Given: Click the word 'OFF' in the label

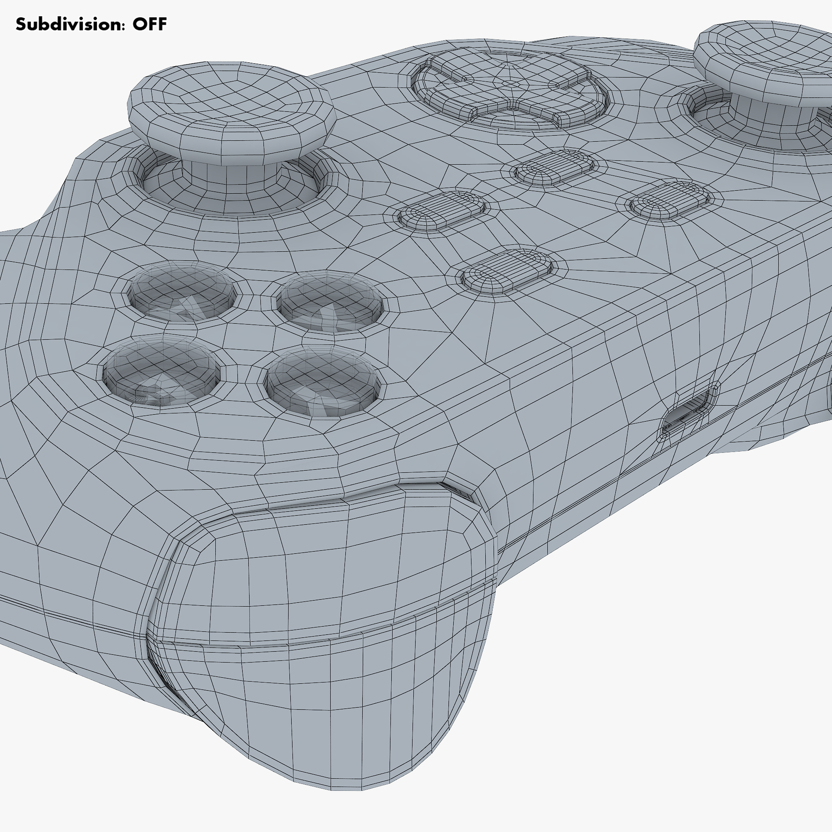Looking at the screenshot, I should pos(149,24).
